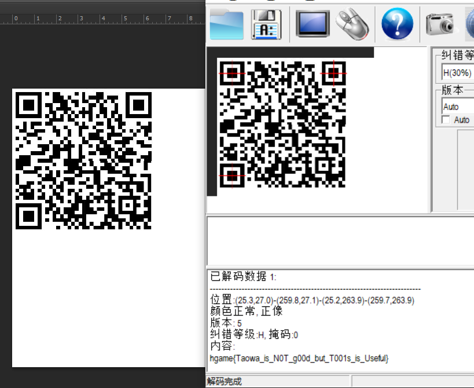This screenshot has height=388, width=474.
Task: Click the mouse tool icon
Action: tap(352, 25)
